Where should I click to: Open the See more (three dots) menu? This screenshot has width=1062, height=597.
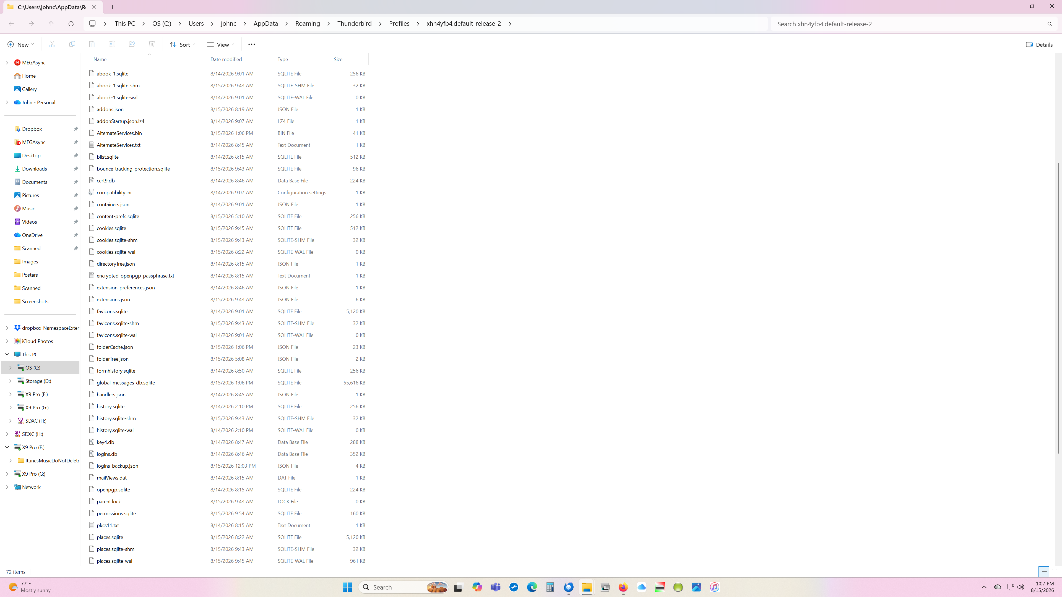click(x=251, y=44)
